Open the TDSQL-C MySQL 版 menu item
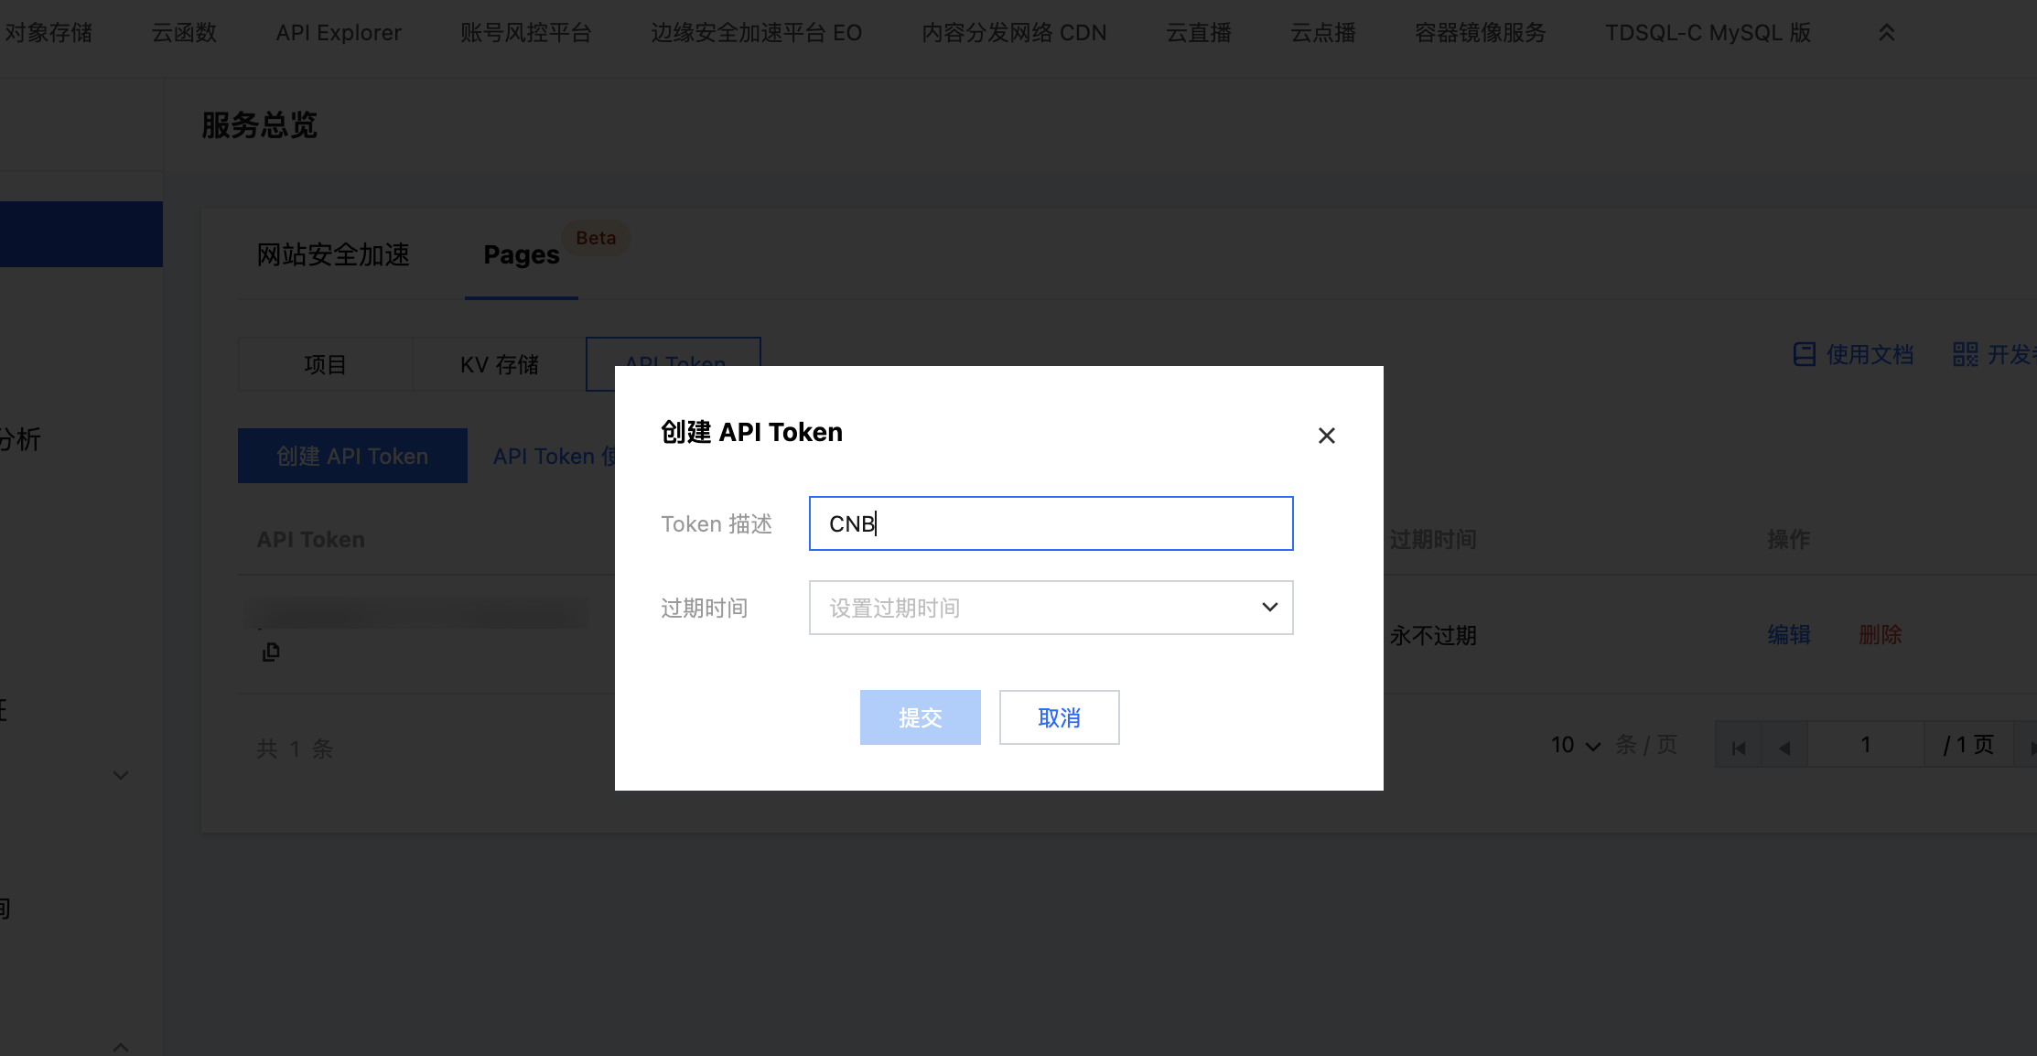This screenshot has width=2037, height=1056. coord(1707,32)
